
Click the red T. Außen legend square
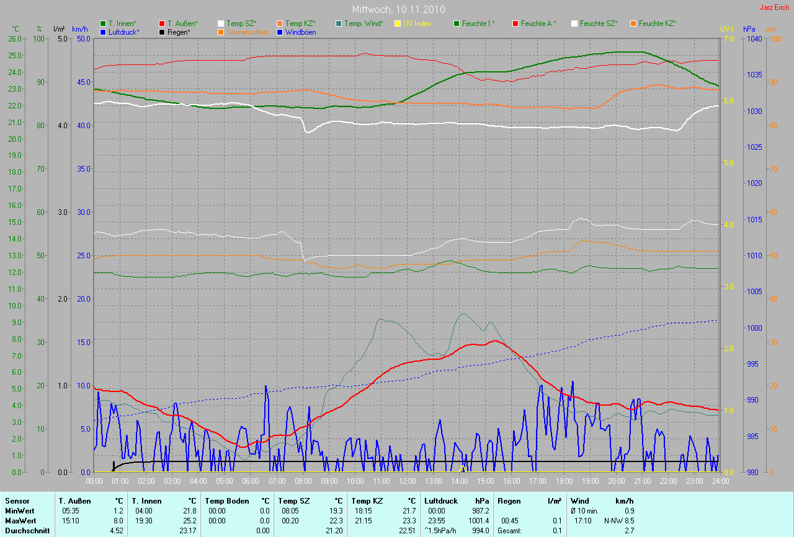(162, 24)
